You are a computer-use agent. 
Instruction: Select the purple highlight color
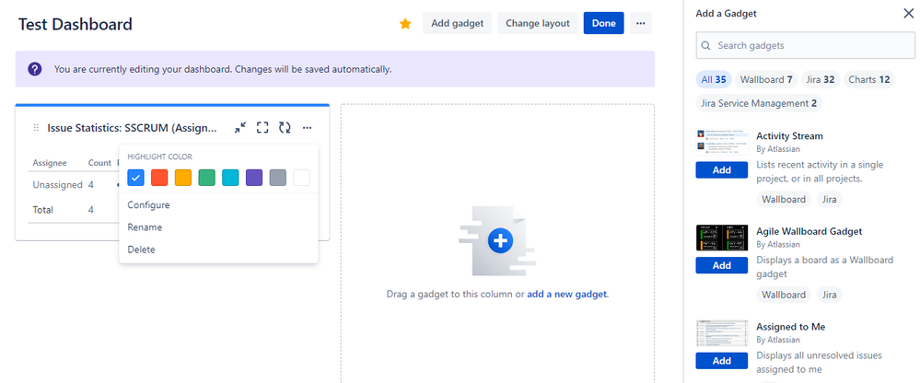click(254, 177)
